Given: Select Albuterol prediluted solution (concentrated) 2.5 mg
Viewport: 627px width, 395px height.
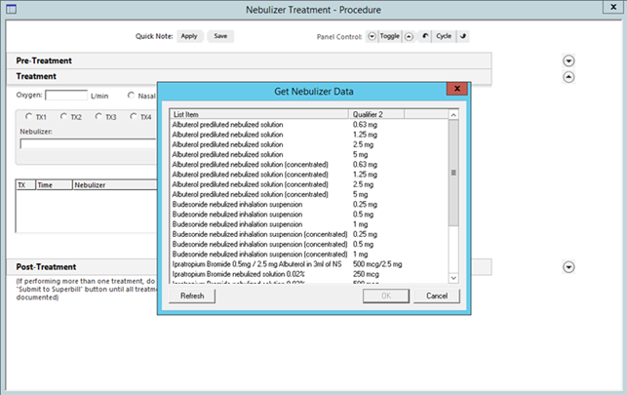Looking at the screenshot, I should tap(309, 184).
